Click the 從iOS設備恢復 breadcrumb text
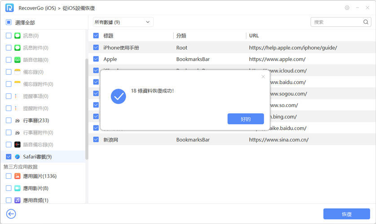Screen dimensions: 376x224 point(79,8)
